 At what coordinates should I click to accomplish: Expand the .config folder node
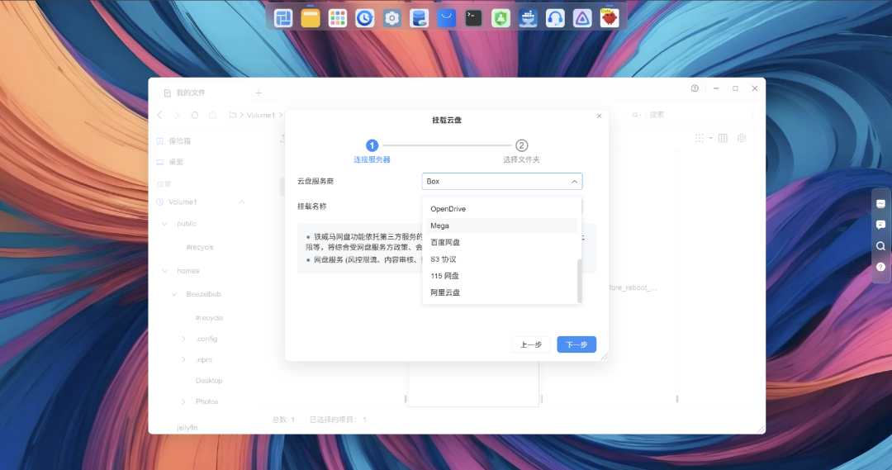point(183,339)
